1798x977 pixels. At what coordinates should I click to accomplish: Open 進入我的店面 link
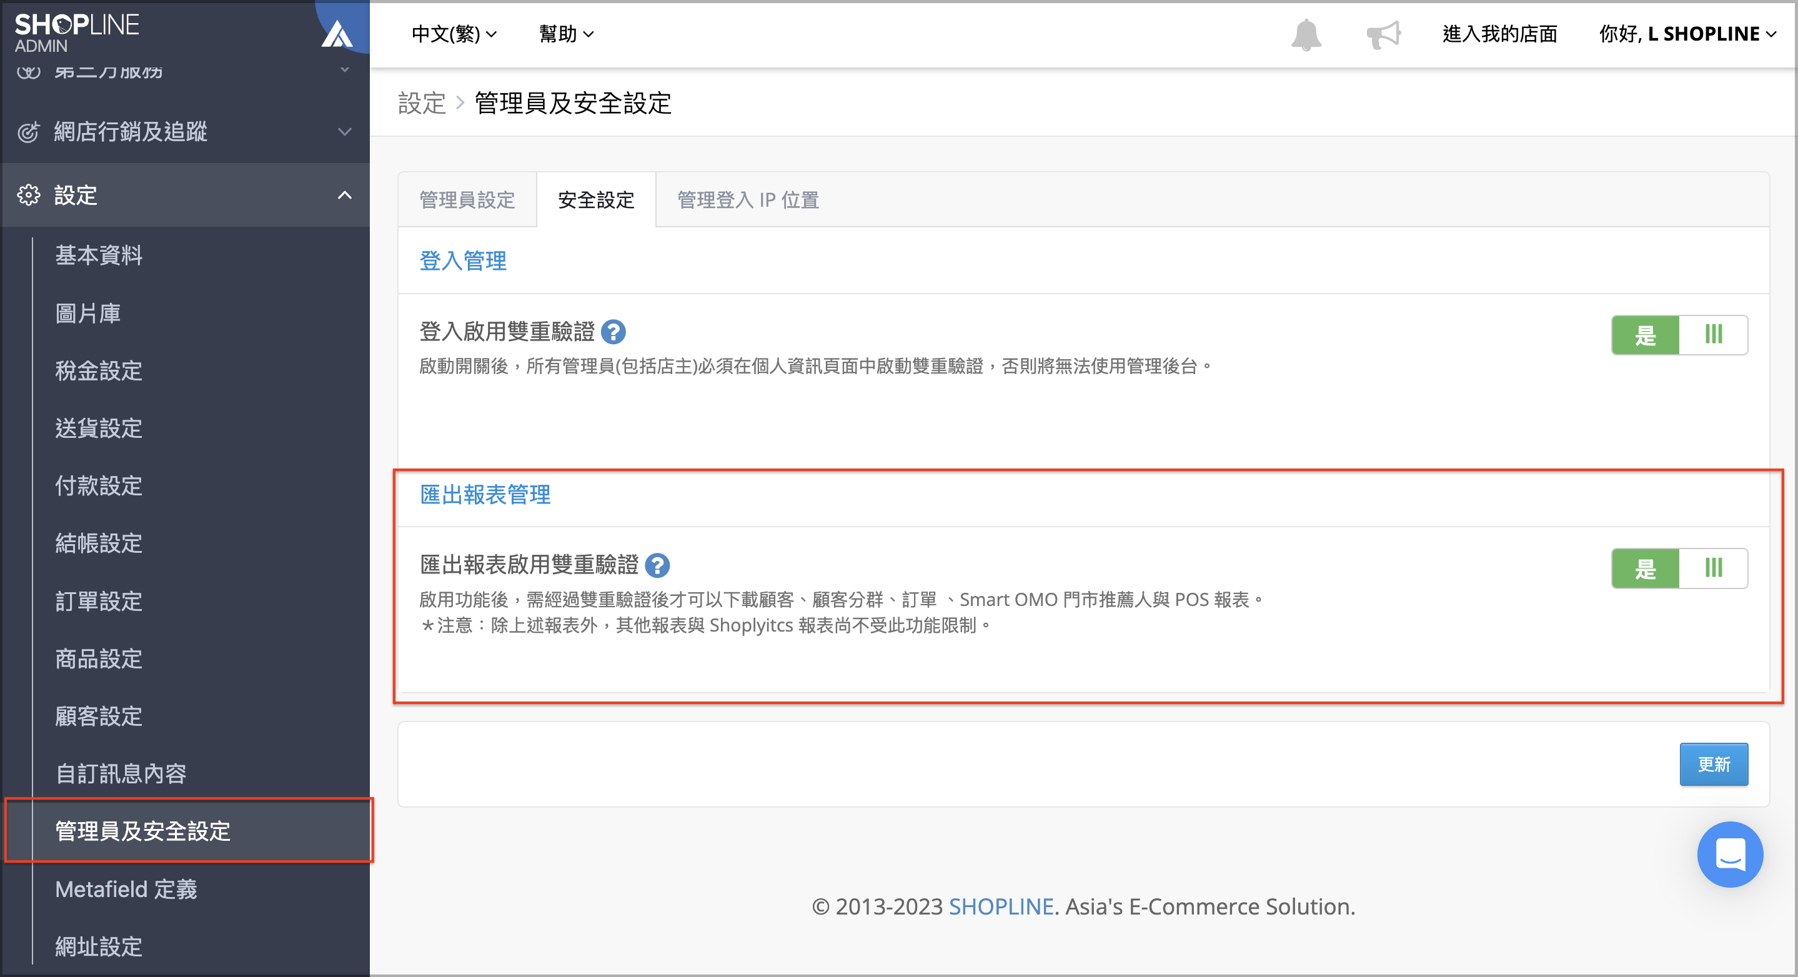(x=1499, y=34)
